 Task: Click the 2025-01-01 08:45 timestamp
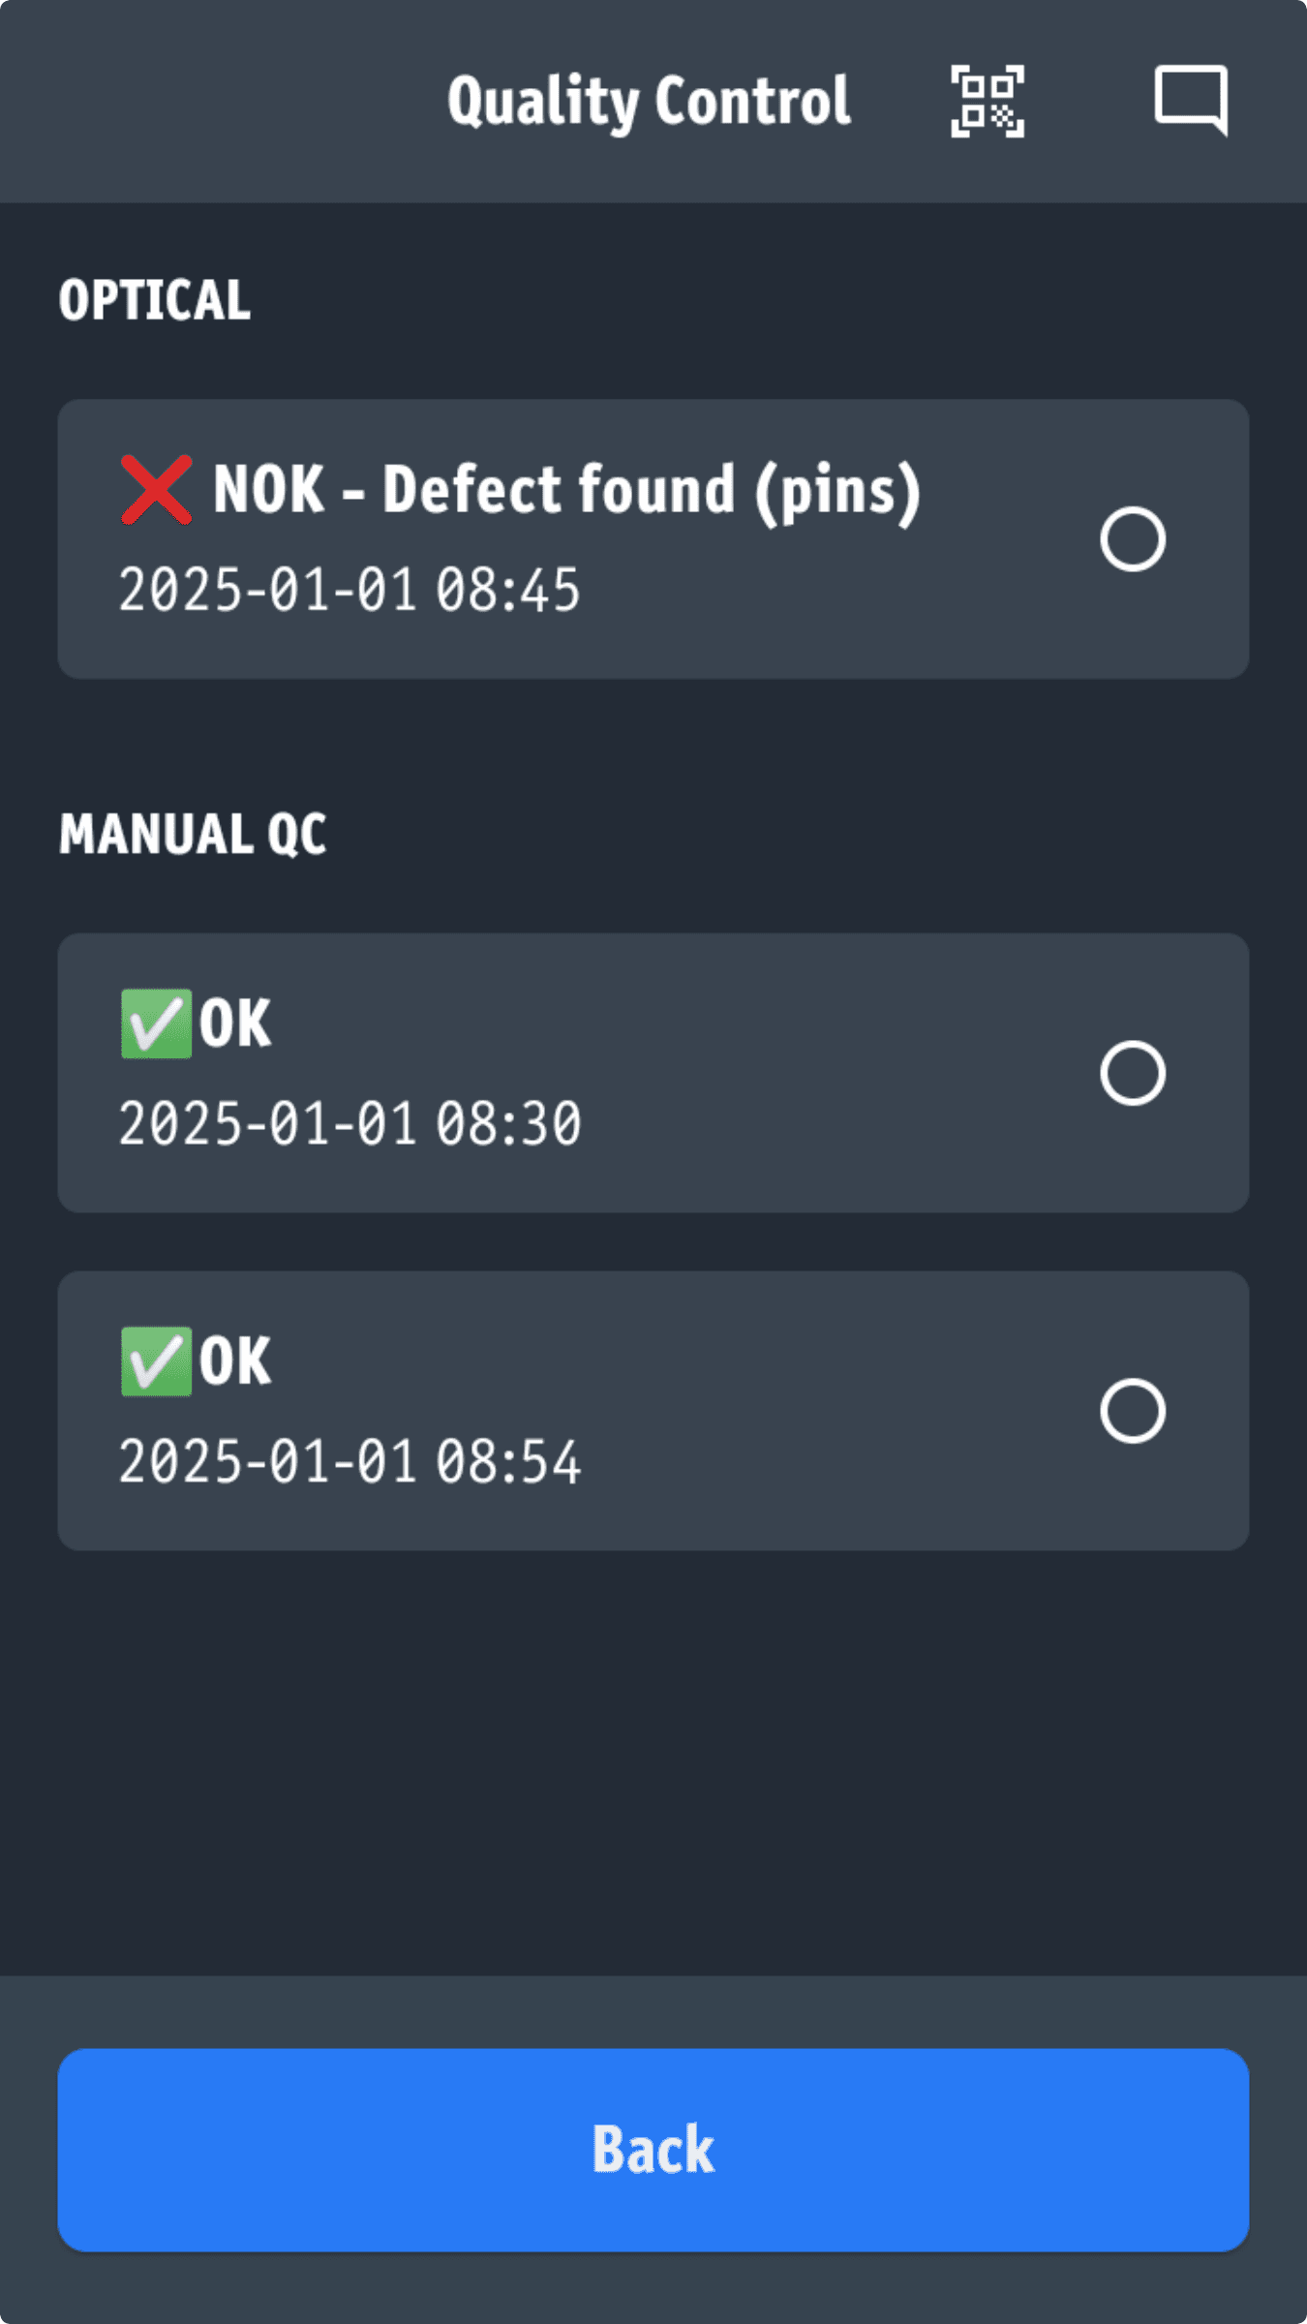coord(350,589)
